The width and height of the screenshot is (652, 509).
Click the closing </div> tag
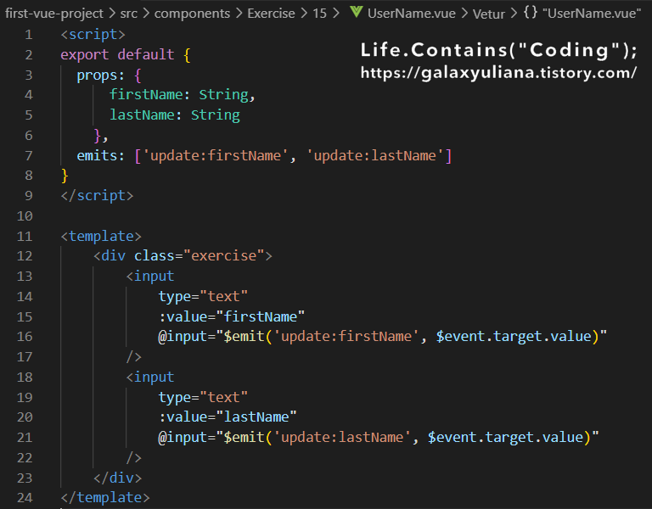click(x=118, y=478)
